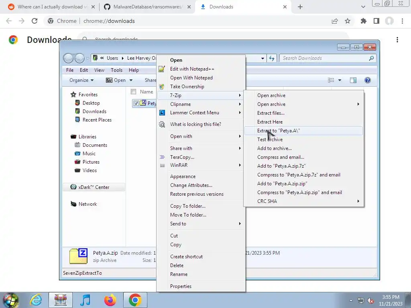Select Delete in context menu
Screen dimensions: 411x308
(x=201, y=265)
